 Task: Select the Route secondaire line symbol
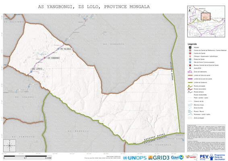point(190,89)
